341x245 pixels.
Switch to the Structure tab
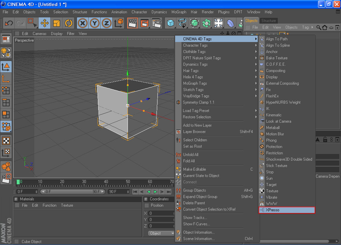269,21
